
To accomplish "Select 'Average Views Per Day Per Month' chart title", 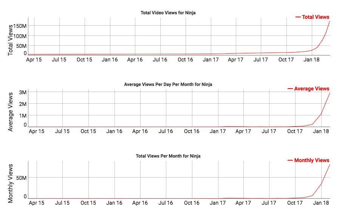I will [x=168, y=84].
